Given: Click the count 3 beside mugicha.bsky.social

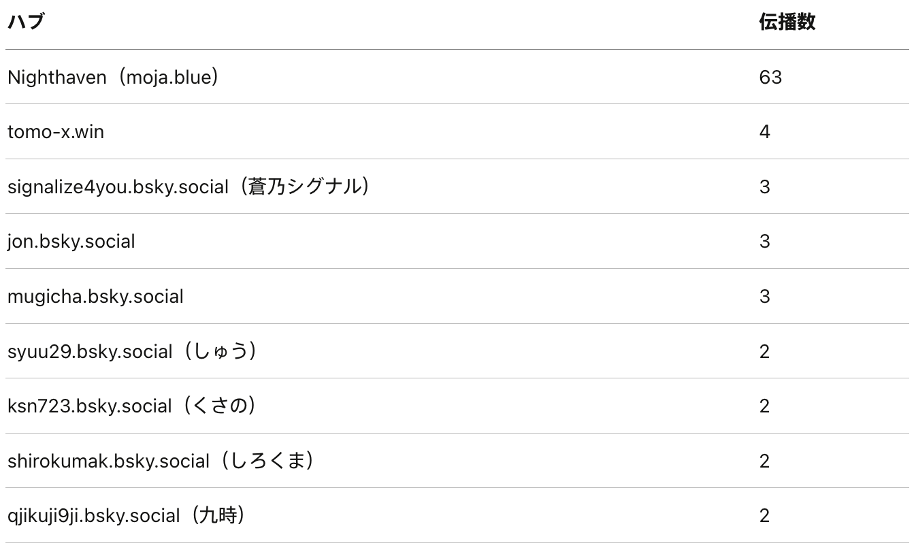Looking at the screenshot, I should point(765,297).
